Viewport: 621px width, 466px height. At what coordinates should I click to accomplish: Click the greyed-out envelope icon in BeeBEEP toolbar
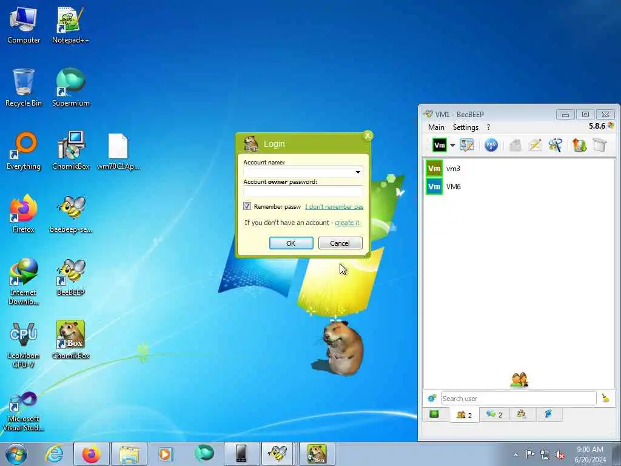pos(515,145)
